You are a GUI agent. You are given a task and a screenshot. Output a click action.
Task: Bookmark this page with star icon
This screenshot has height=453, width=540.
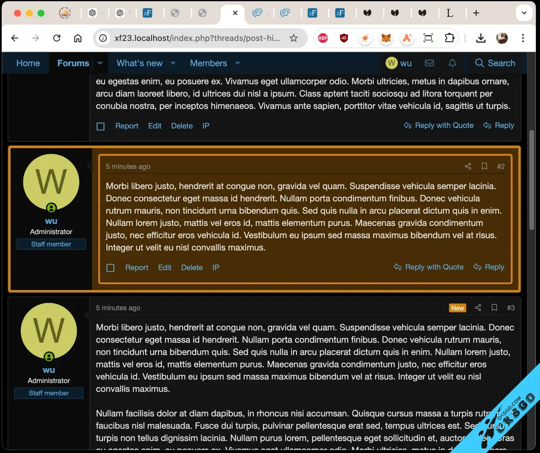(294, 38)
